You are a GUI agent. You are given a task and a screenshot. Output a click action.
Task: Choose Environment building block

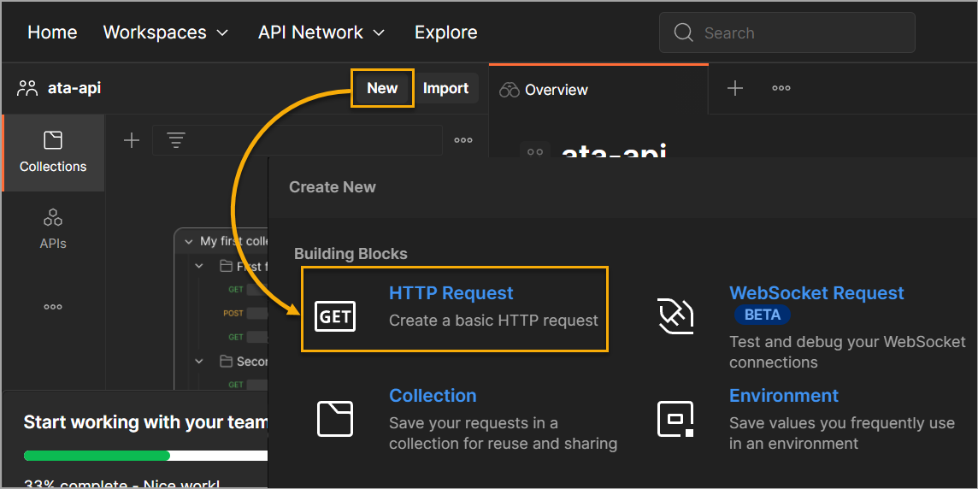pyautogui.click(x=784, y=396)
